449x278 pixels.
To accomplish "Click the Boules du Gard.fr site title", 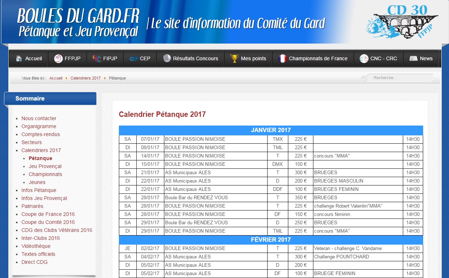I will 79,23.
